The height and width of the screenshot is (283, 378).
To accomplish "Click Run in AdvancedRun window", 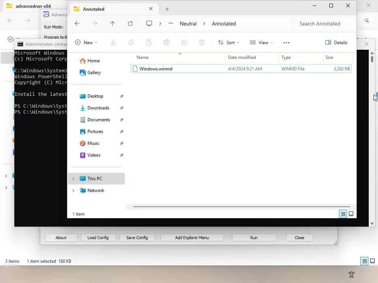I will (x=254, y=238).
